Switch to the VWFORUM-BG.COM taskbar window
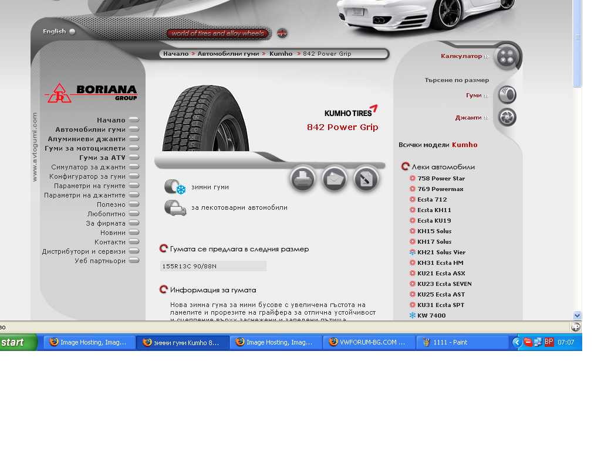Screen dimensions: 601x450 click(370, 342)
